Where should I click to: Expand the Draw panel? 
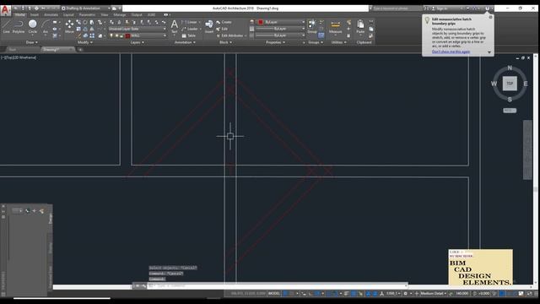coord(32,42)
